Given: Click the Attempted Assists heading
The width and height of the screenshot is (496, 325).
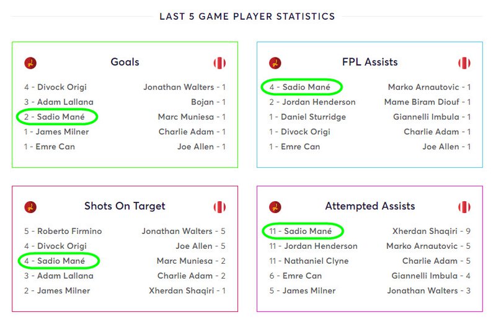Looking at the screenshot, I should pyautogui.click(x=370, y=206).
